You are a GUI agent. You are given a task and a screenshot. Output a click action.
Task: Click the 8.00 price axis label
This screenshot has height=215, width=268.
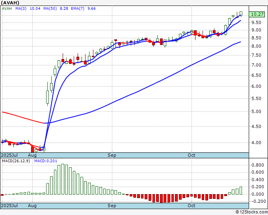point(256,46)
